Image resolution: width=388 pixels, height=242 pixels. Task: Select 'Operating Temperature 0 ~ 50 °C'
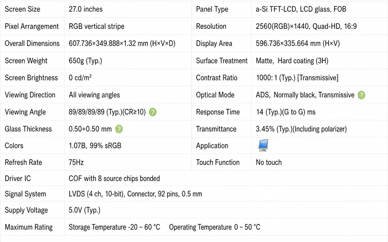tap(214, 227)
